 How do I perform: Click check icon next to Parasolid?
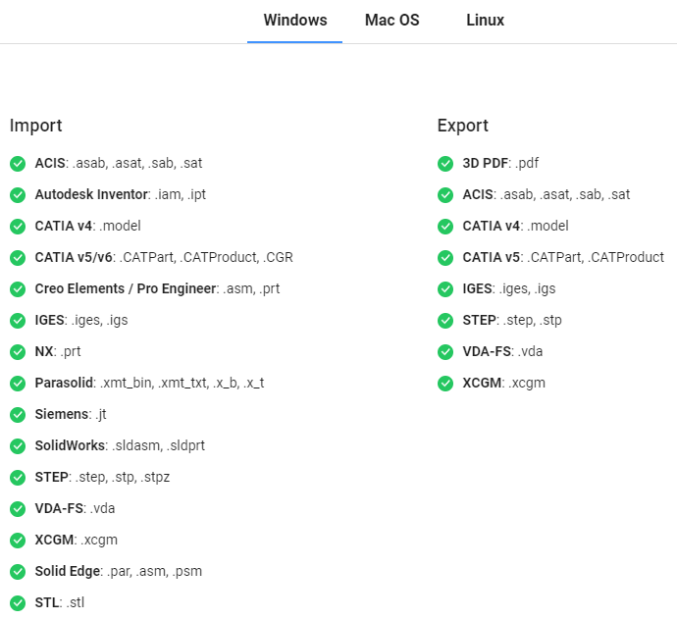pos(18,384)
